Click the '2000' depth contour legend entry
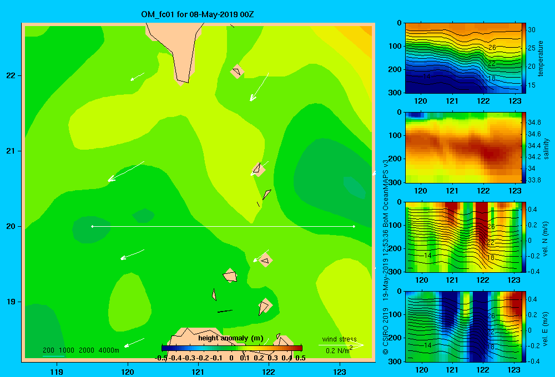This screenshot has width=555, height=377. pos(87,350)
